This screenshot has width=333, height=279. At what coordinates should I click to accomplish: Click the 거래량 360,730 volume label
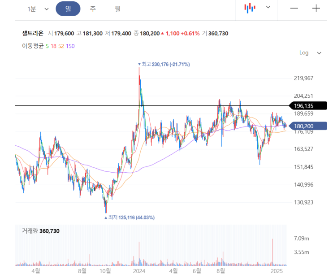tap(41, 231)
